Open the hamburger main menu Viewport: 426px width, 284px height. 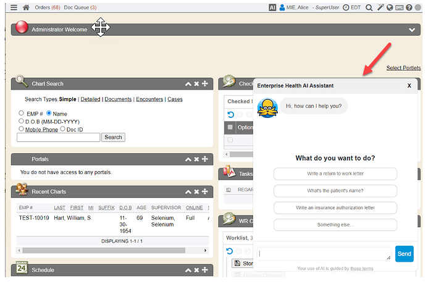coord(14,7)
